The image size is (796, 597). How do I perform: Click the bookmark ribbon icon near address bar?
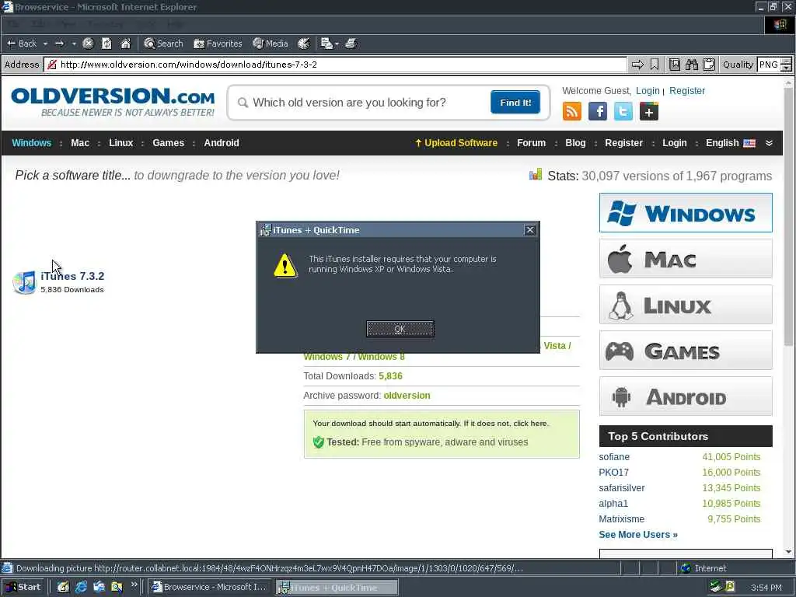pos(655,65)
